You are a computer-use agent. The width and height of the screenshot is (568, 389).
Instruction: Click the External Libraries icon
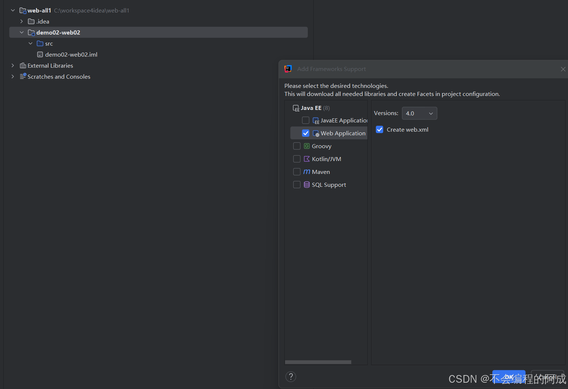click(x=23, y=65)
